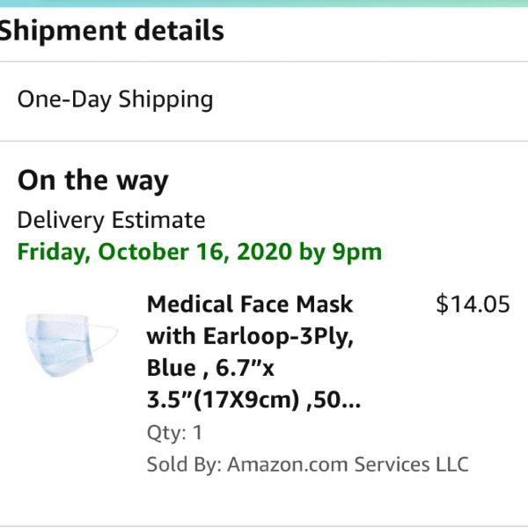Select the Qty: 1 quantity text
This screenshot has height=528, width=528.
click(x=174, y=432)
